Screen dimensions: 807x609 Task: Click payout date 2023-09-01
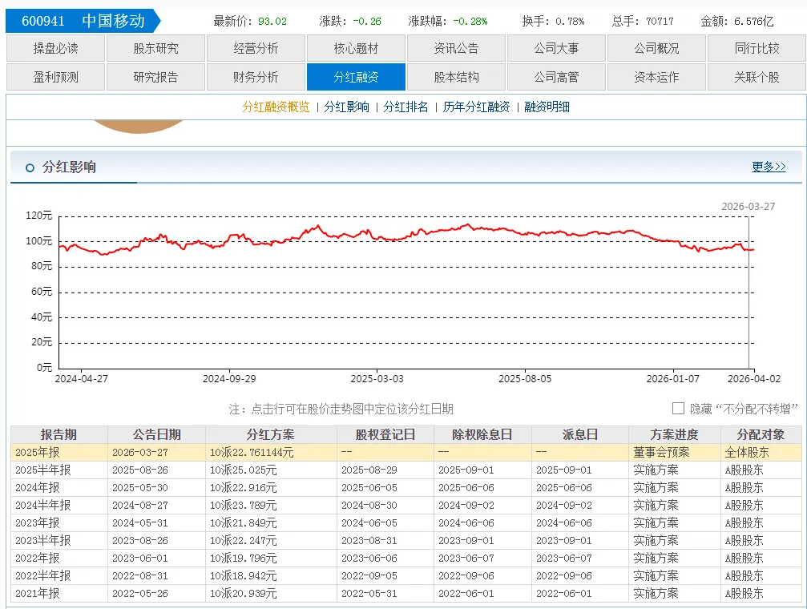tap(564, 541)
